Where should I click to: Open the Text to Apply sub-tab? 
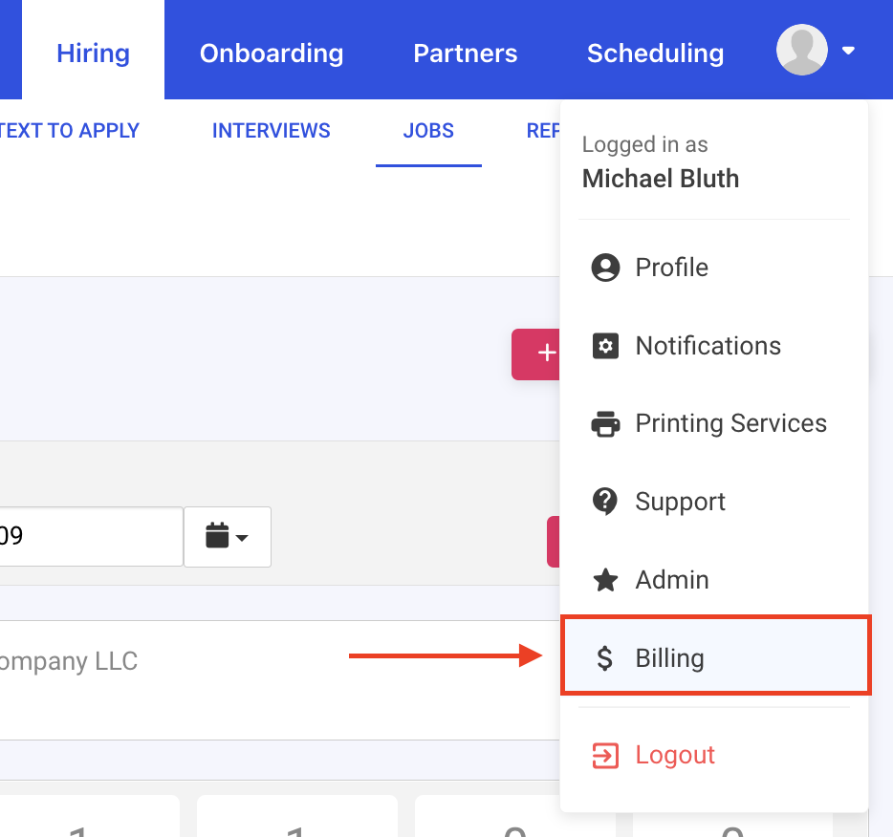point(70,131)
